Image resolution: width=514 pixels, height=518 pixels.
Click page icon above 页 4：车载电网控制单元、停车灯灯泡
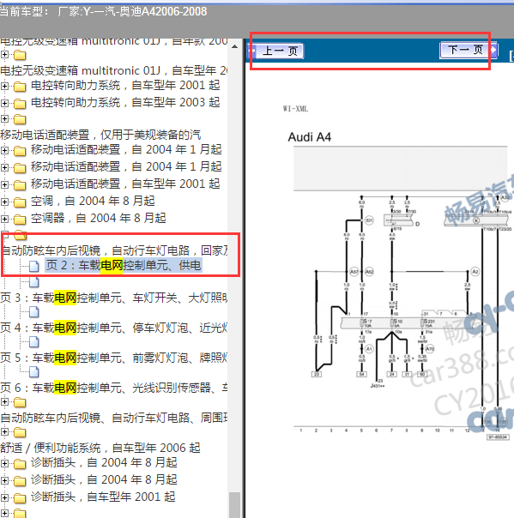33,312
